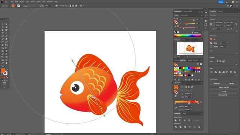The width and height of the screenshot is (240, 135).
Task: Select the Gradient tool in the toolbar
Action: 6,51
